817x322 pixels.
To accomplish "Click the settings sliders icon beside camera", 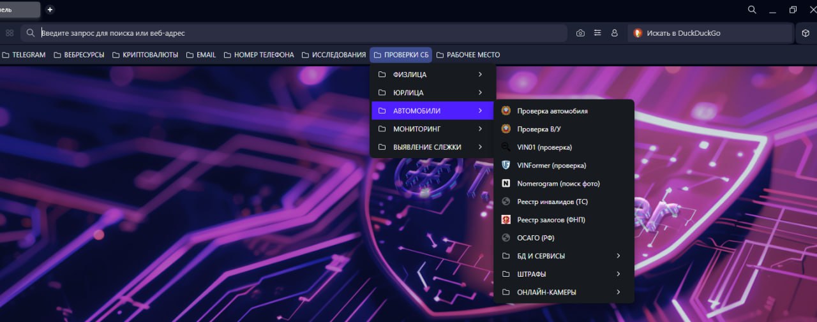I will point(597,33).
